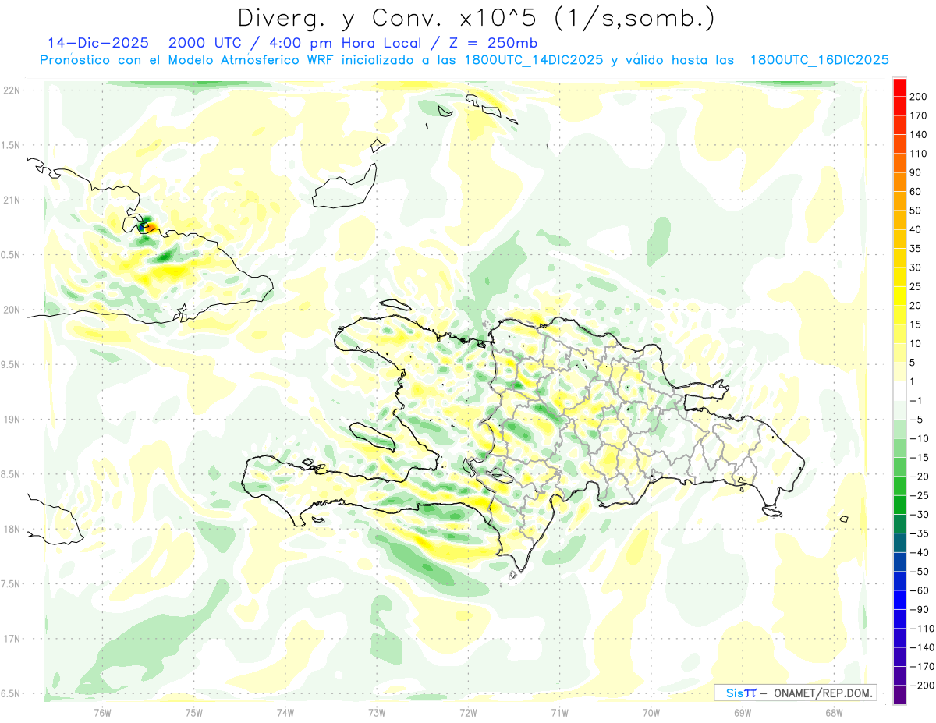Click the '17N' latitude label
936x723 pixels.
(x=11, y=639)
